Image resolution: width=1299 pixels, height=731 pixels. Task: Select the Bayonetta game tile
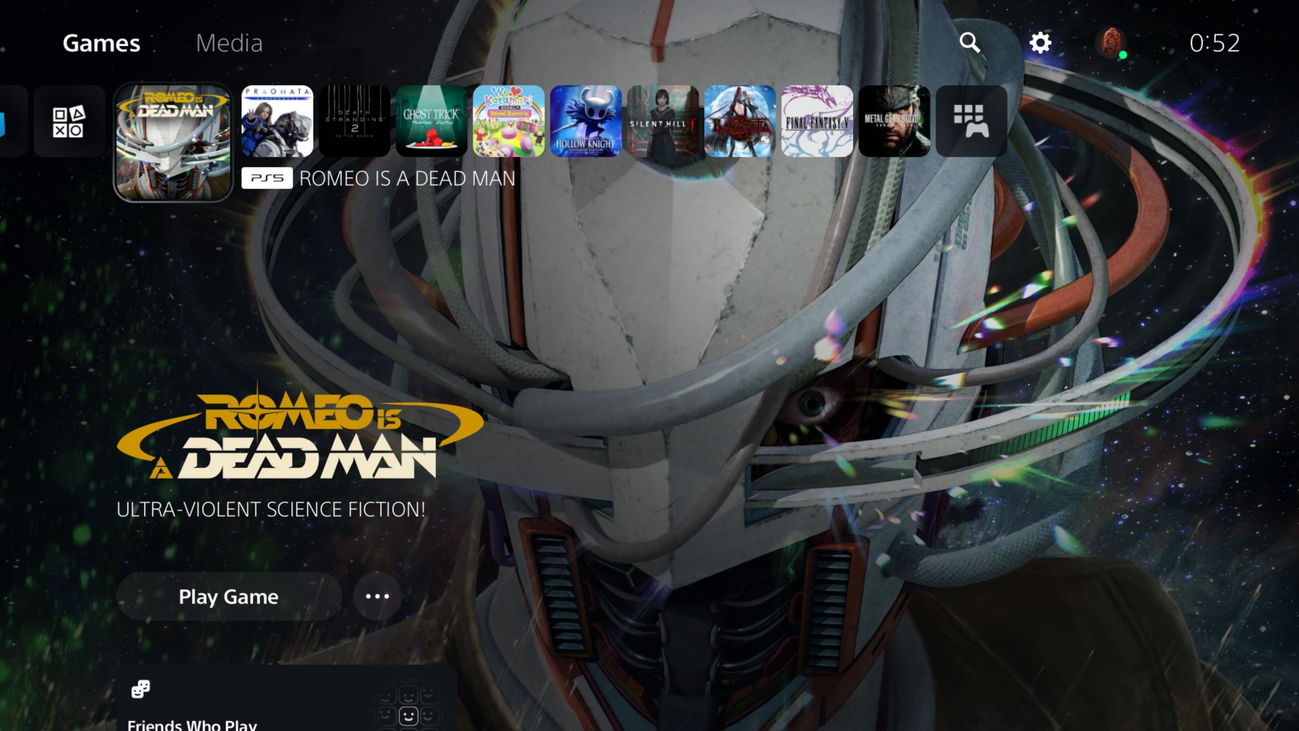(x=740, y=121)
